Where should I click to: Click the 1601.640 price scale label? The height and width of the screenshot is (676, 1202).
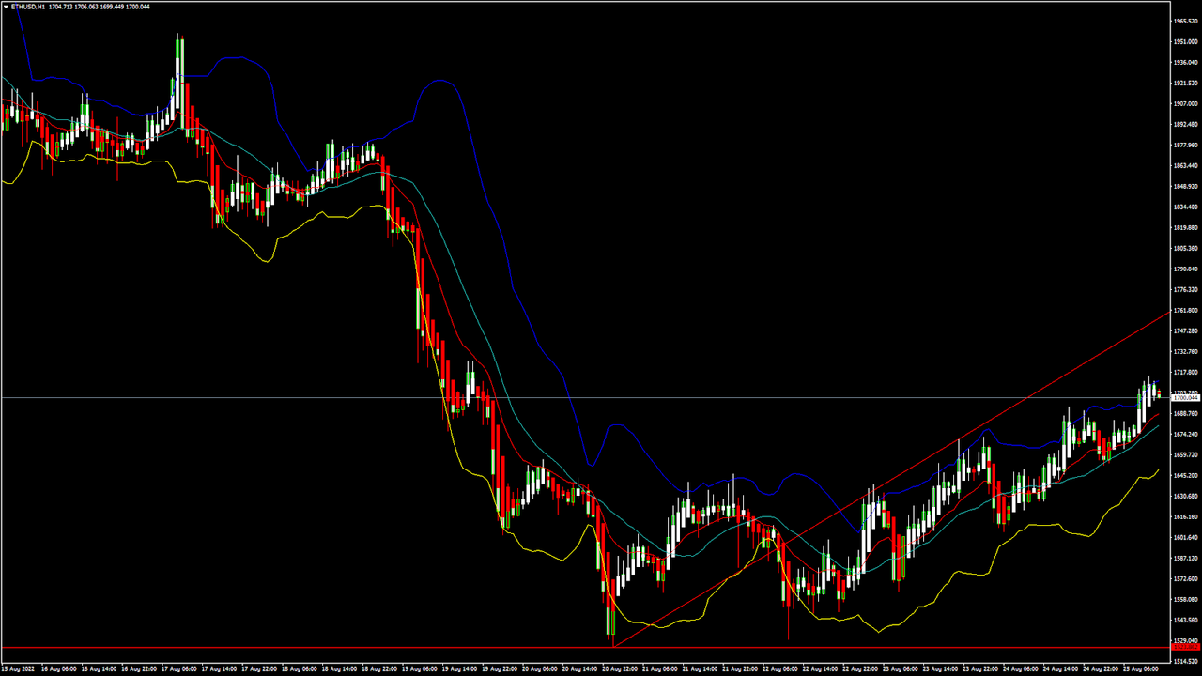(1186, 537)
